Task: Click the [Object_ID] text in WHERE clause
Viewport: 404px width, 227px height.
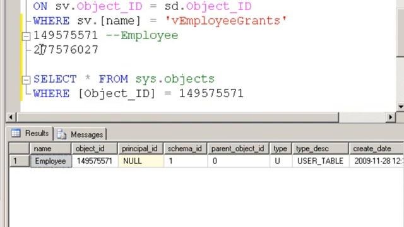Action: (x=117, y=93)
